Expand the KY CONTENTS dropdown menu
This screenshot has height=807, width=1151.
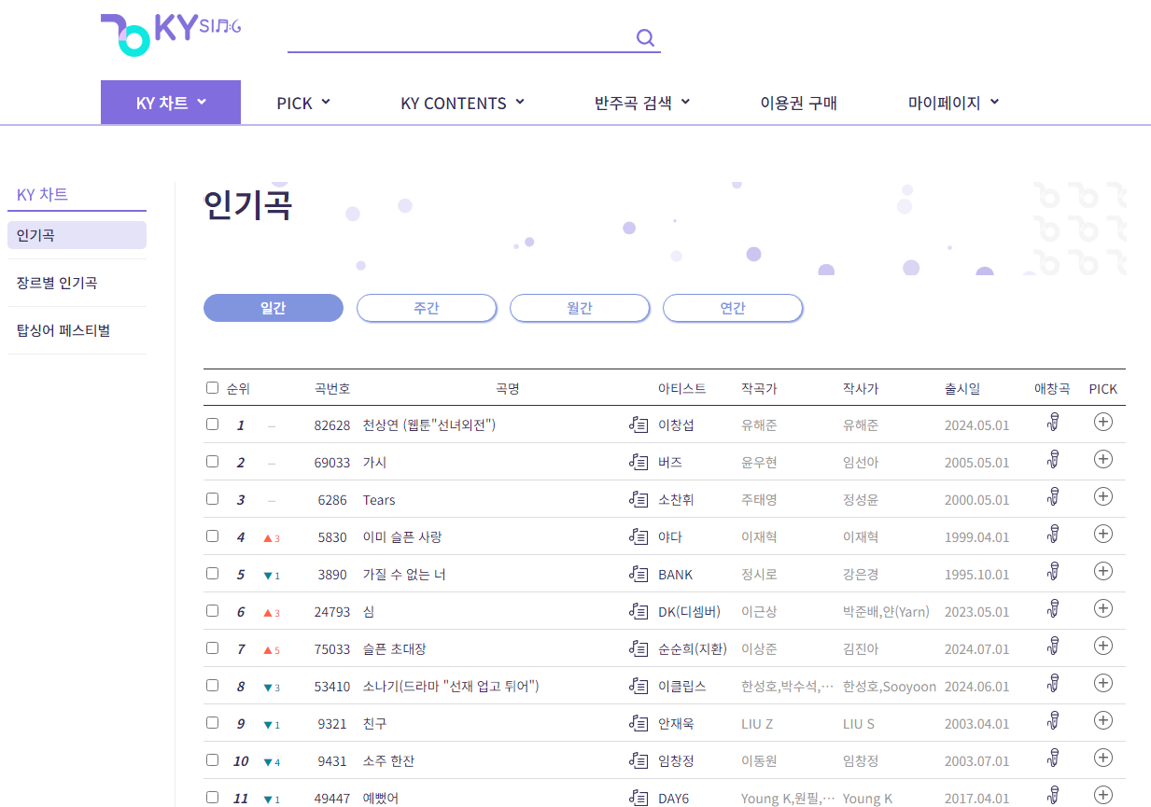[x=462, y=103]
